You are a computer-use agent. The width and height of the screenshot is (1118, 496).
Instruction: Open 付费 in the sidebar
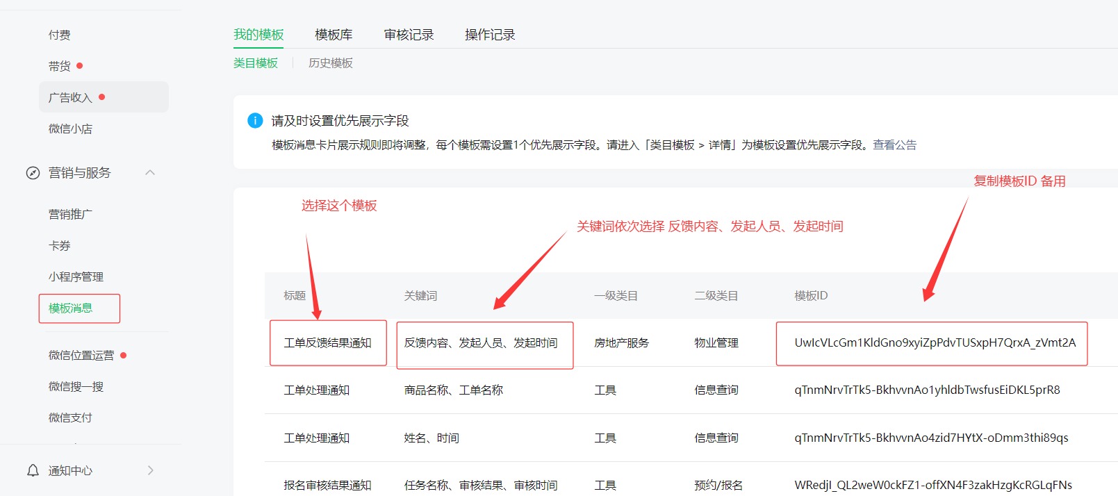(60, 35)
